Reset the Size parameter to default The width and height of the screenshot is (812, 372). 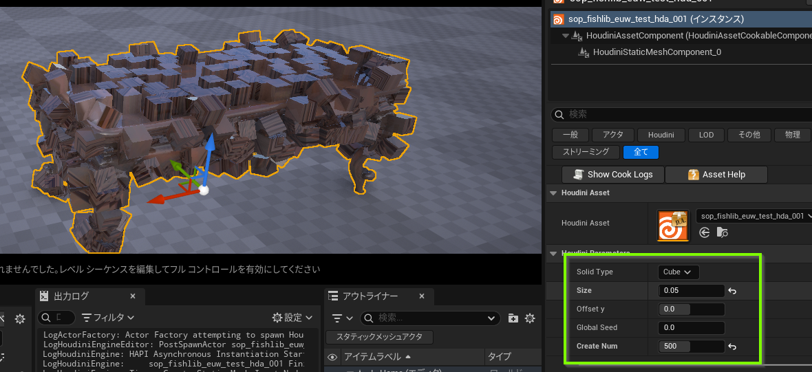[732, 291]
